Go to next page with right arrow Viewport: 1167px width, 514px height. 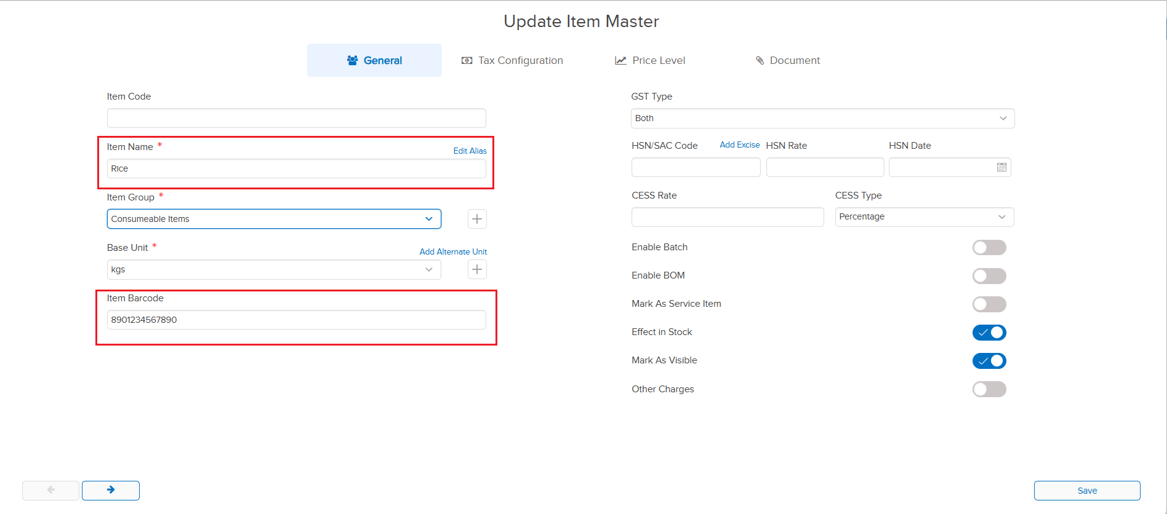pos(111,490)
